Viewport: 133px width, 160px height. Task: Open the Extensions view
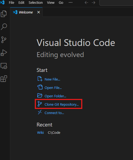click(4, 79)
